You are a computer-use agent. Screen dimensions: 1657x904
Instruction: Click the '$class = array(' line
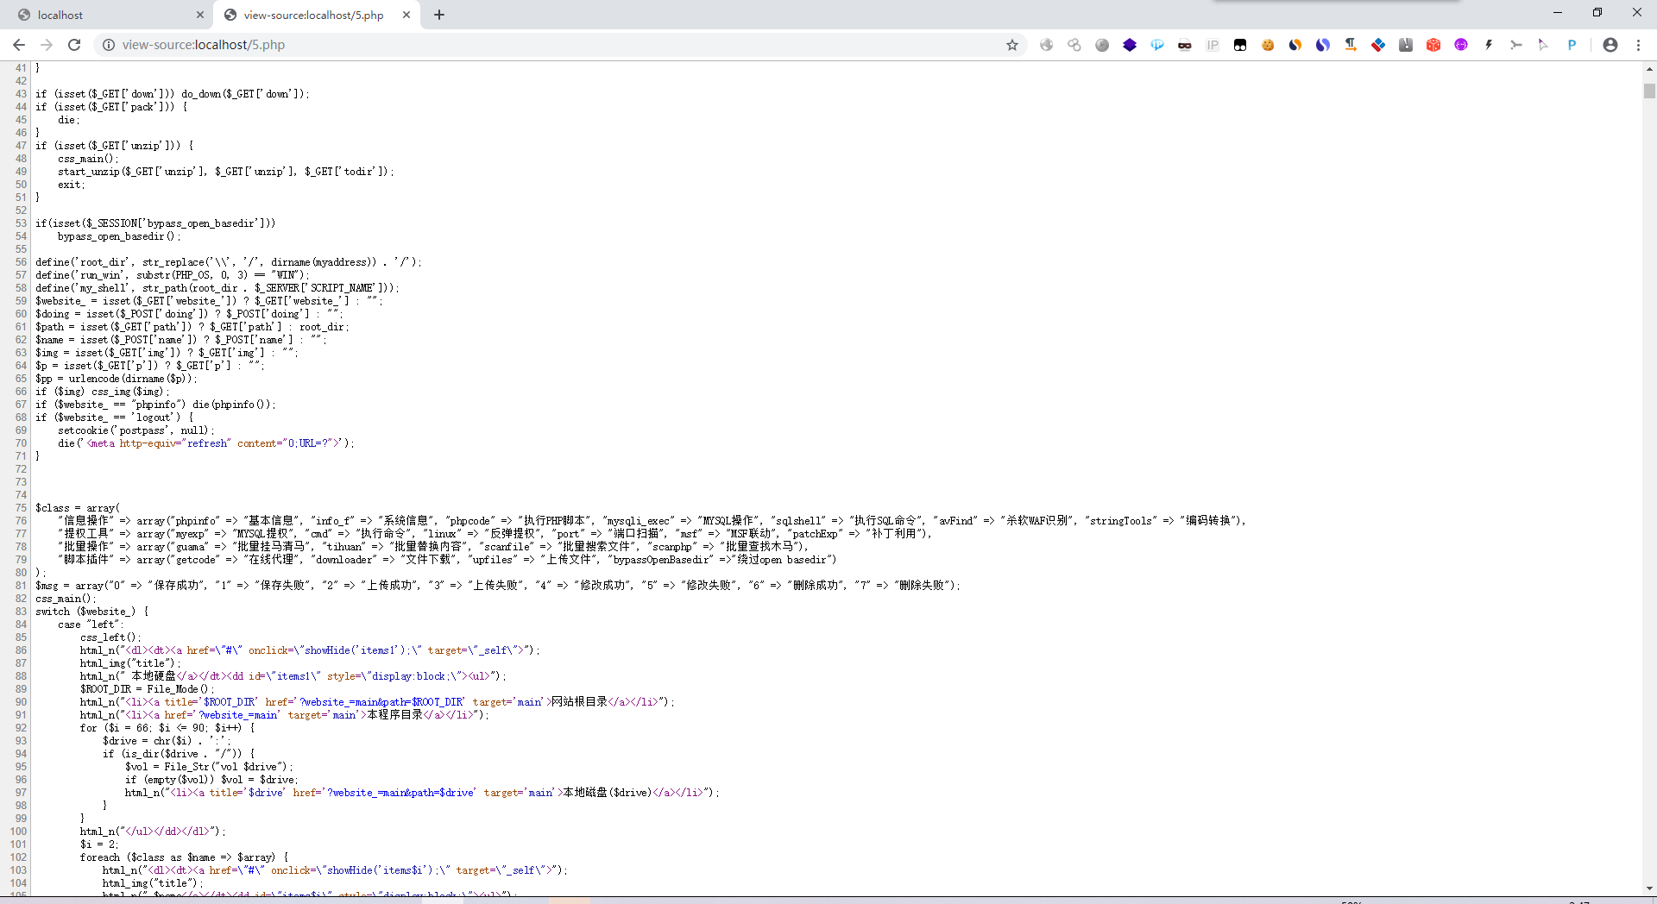(x=78, y=508)
